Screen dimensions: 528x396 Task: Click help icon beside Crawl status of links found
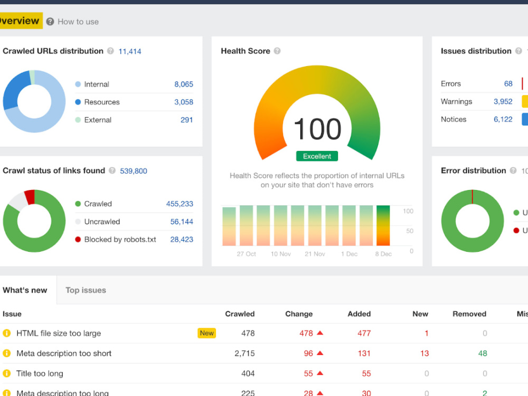point(112,171)
